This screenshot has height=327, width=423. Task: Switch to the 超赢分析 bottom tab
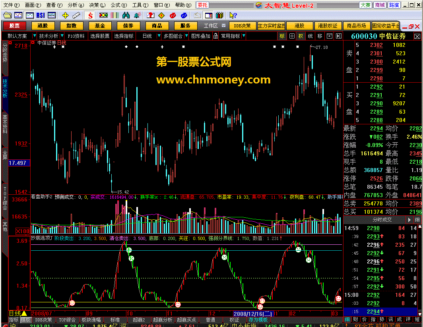click(x=163, y=320)
